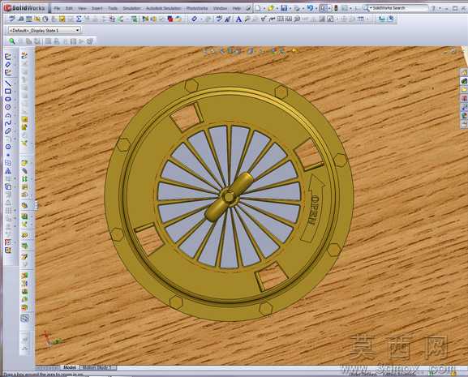This screenshot has height=377, width=468.
Task: Click the blue eraser toolbar icon
Action: coord(195,19)
